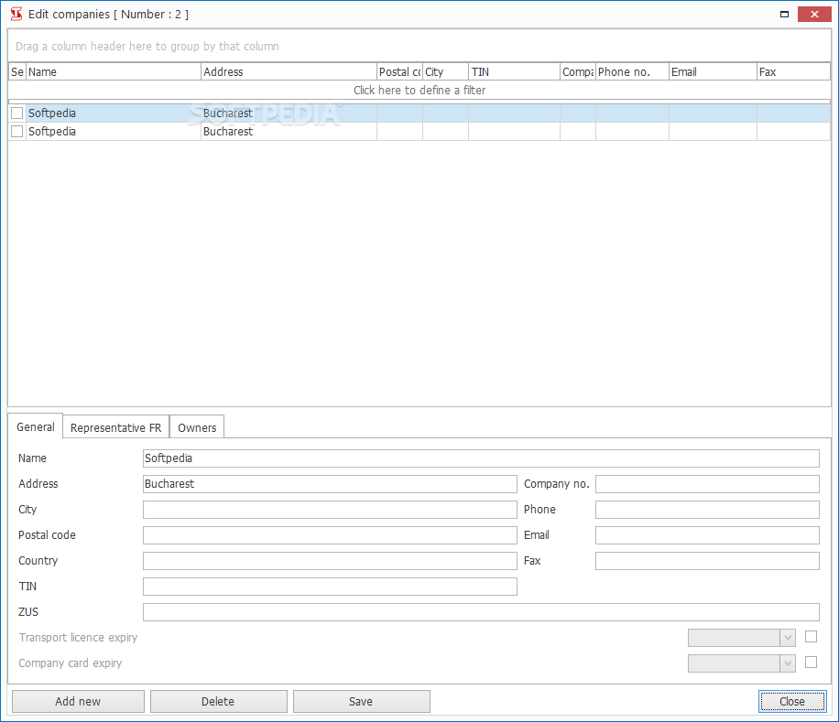Click the Delete button

click(x=218, y=701)
